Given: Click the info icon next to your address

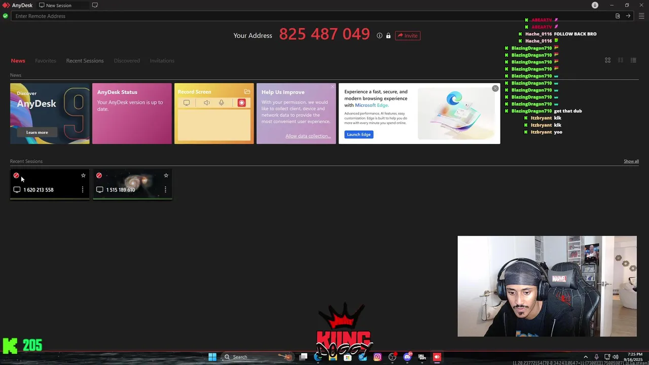Looking at the screenshot, I should [379, 35].
